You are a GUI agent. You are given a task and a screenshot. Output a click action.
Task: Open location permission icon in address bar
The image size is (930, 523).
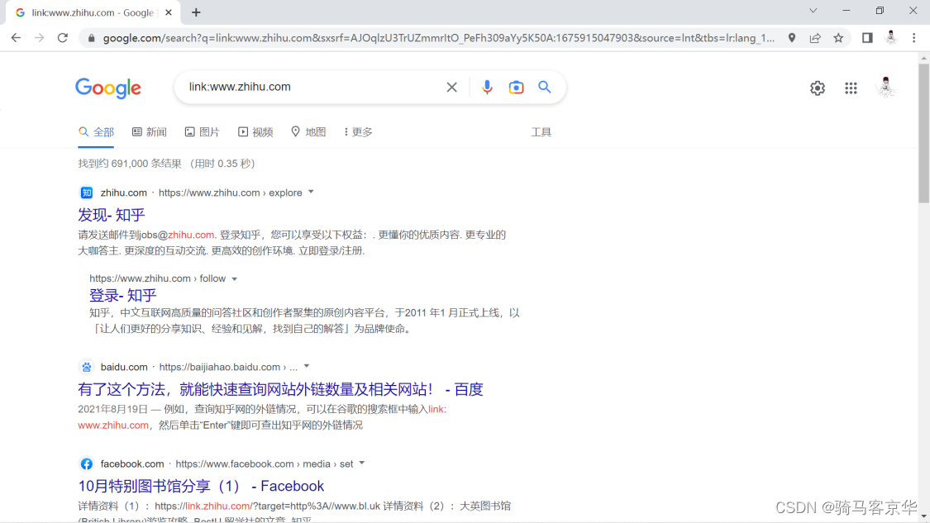tap(792, 38)
